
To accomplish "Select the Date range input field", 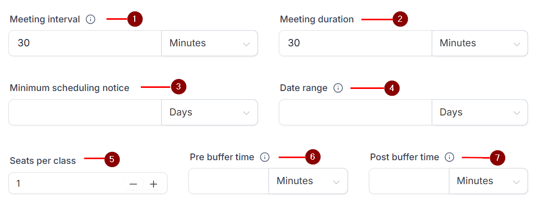I will point(355,112).
